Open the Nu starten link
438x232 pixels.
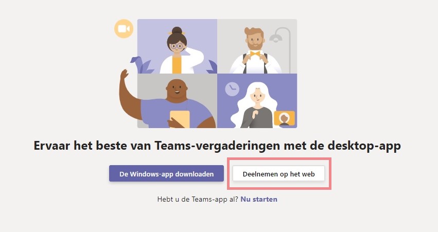point(259,200)
